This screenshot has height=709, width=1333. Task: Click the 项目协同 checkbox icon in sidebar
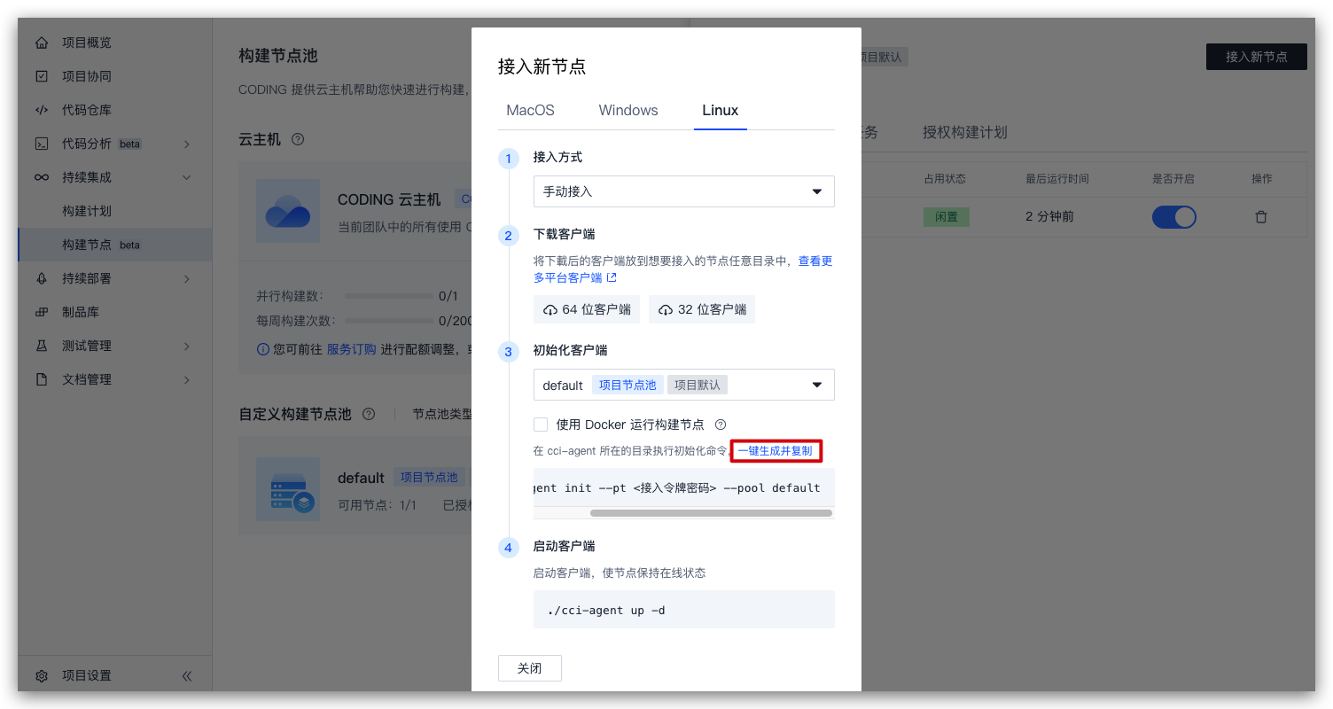click(42, 76)
